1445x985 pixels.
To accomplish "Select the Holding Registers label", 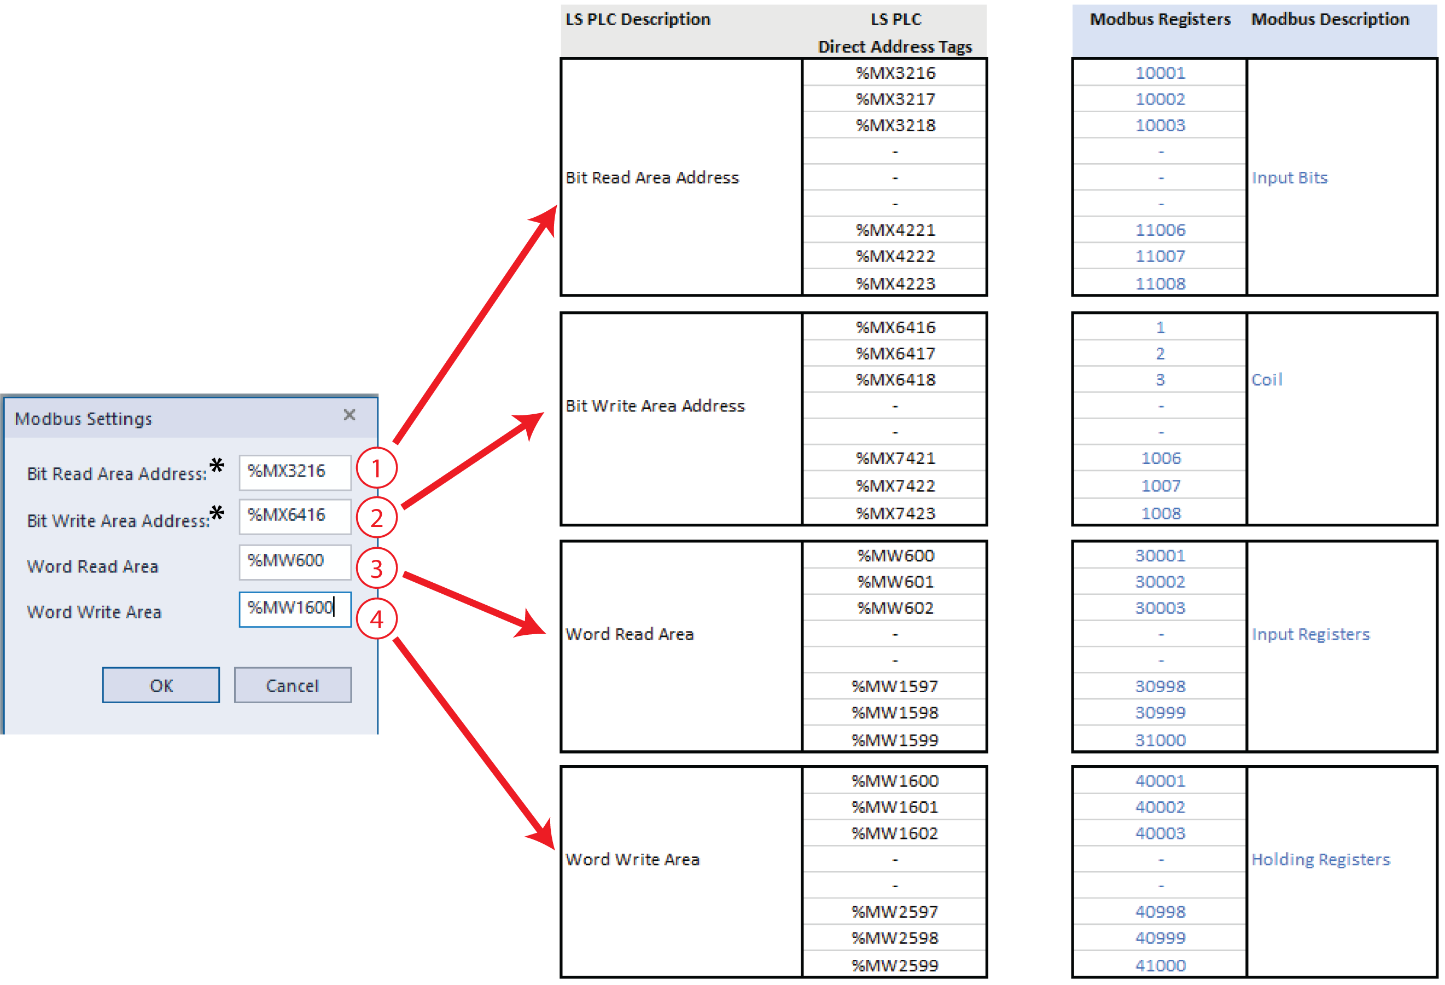I will click(1320, 859).
